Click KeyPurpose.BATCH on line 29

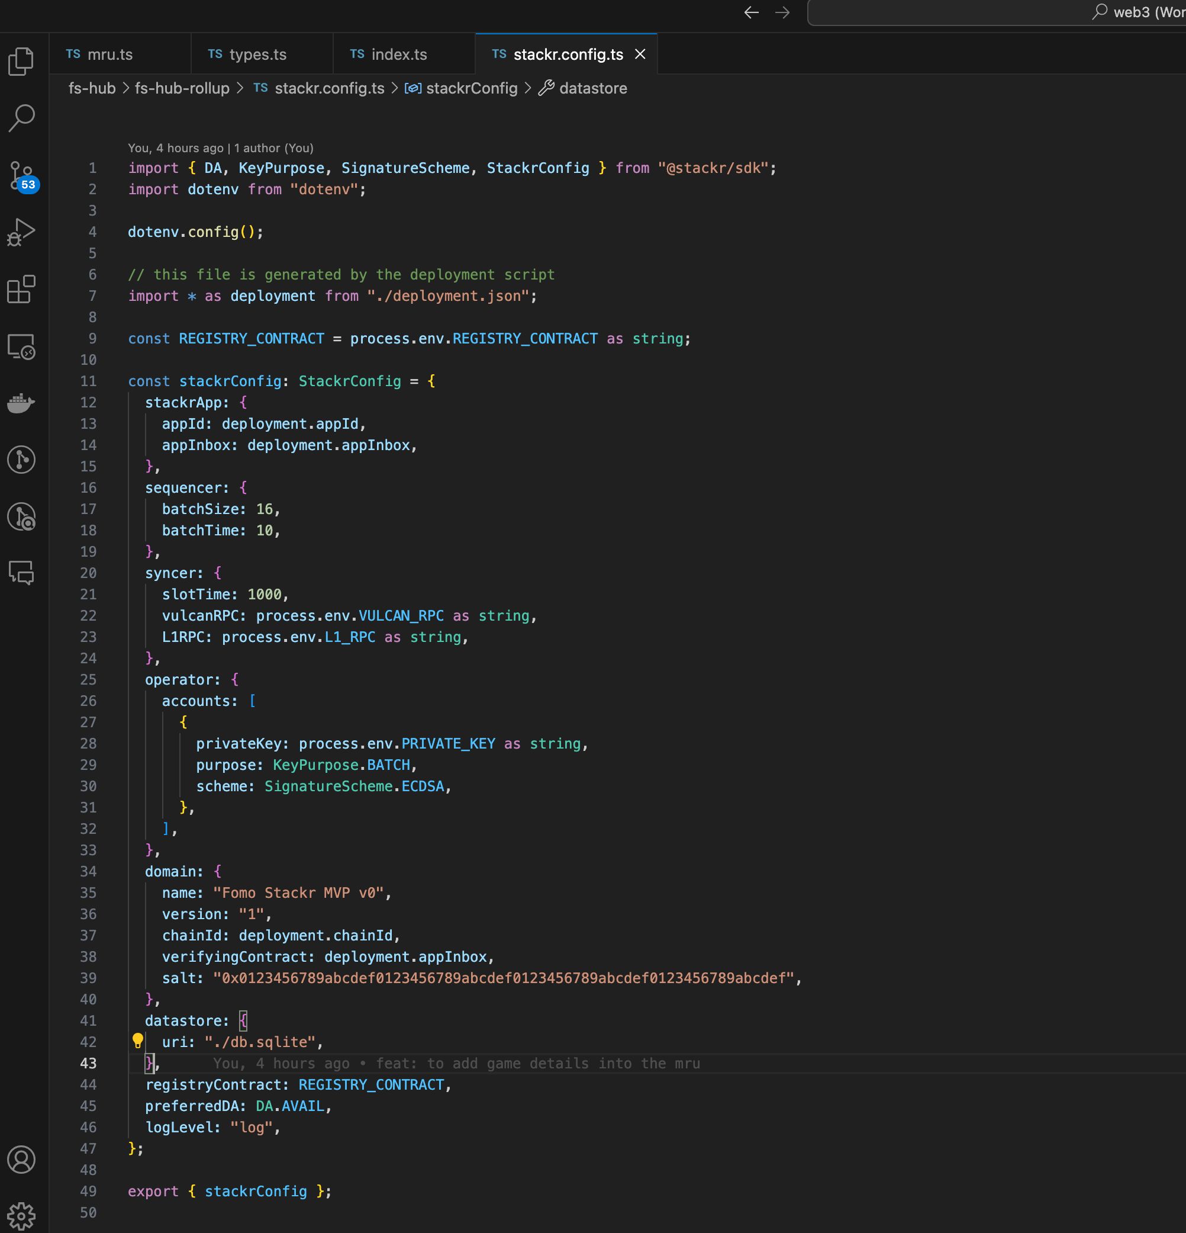pos(341,766)
